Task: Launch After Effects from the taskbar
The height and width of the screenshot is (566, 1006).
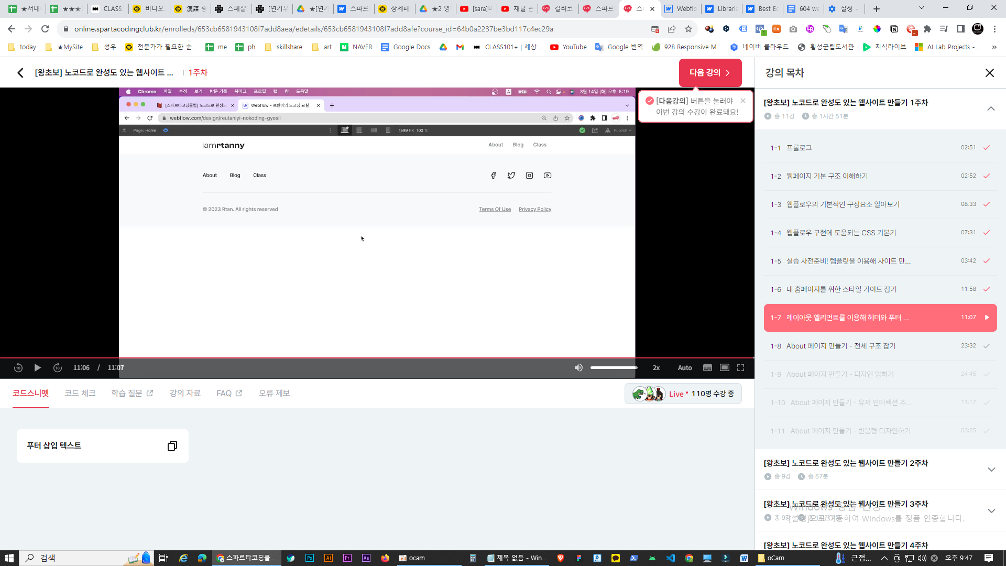Action: pyautogui.click(x=366, y=558)
